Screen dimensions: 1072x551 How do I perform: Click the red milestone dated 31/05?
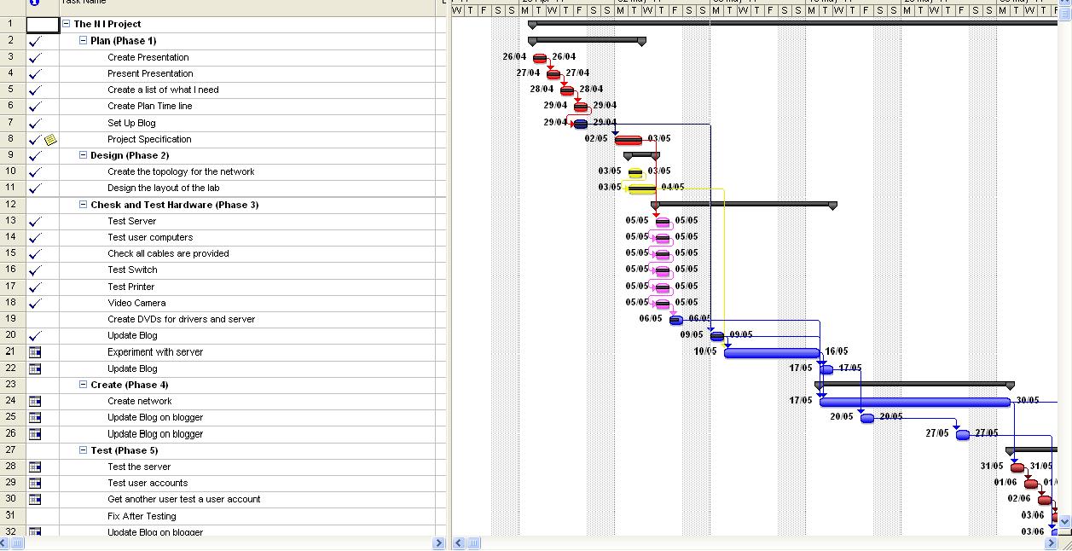[x=1017, y=467]
